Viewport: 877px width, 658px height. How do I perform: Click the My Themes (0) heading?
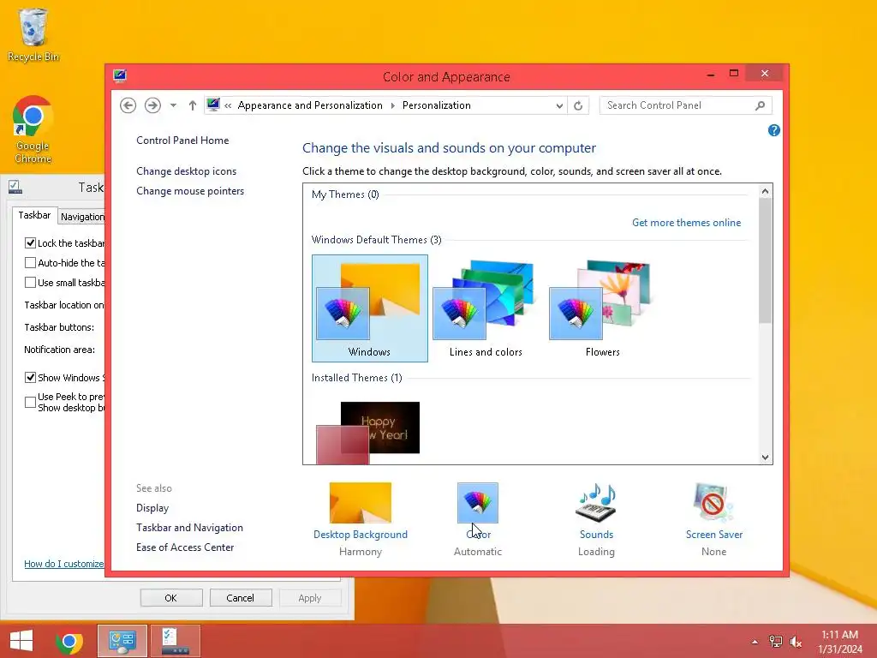(345, 194)
